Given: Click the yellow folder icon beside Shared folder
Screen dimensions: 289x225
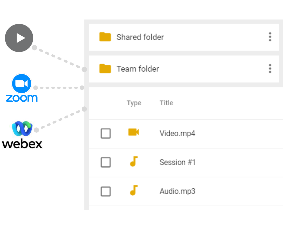Looking at the screenshot, I should click(x=105, y=37).
